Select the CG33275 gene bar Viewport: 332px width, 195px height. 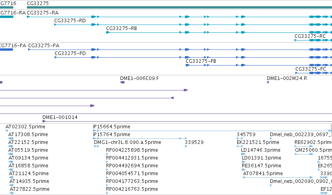click(179, 7)
